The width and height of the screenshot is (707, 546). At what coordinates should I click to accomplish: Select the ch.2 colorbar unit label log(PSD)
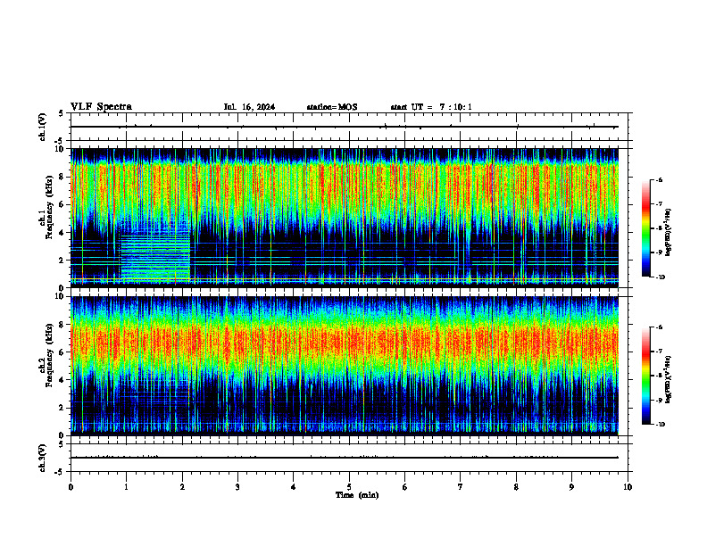point(669,379)
